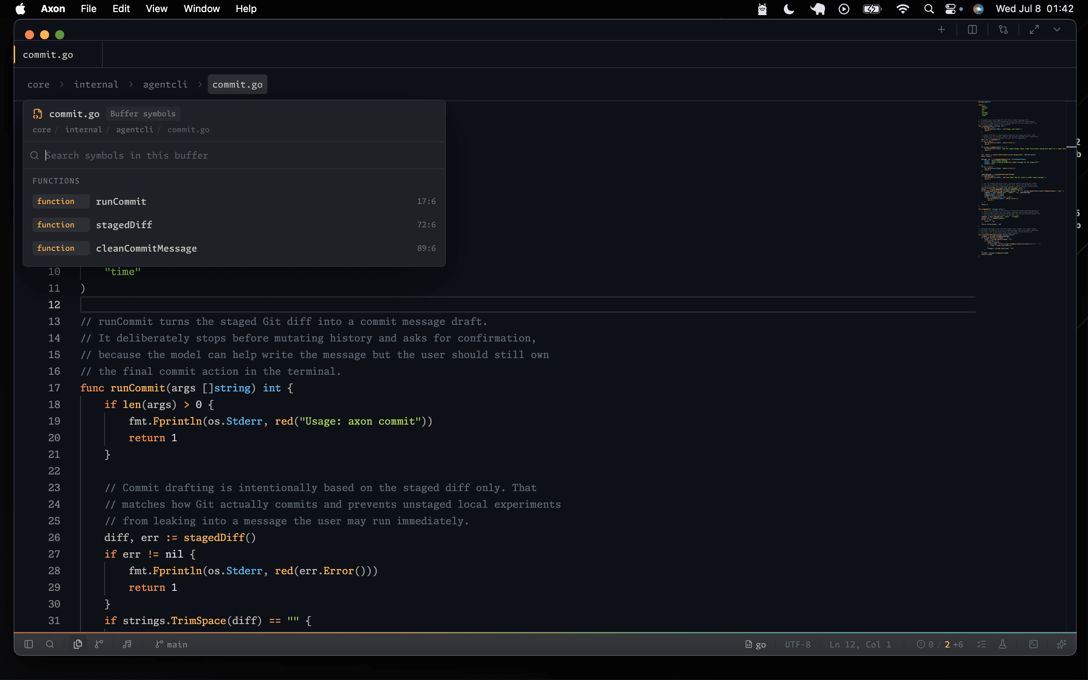Image resolution: width=1088 pixels, height=680 pixels.
Task: Toggle Focus mode moon icon
Action: tap(788, 9)
